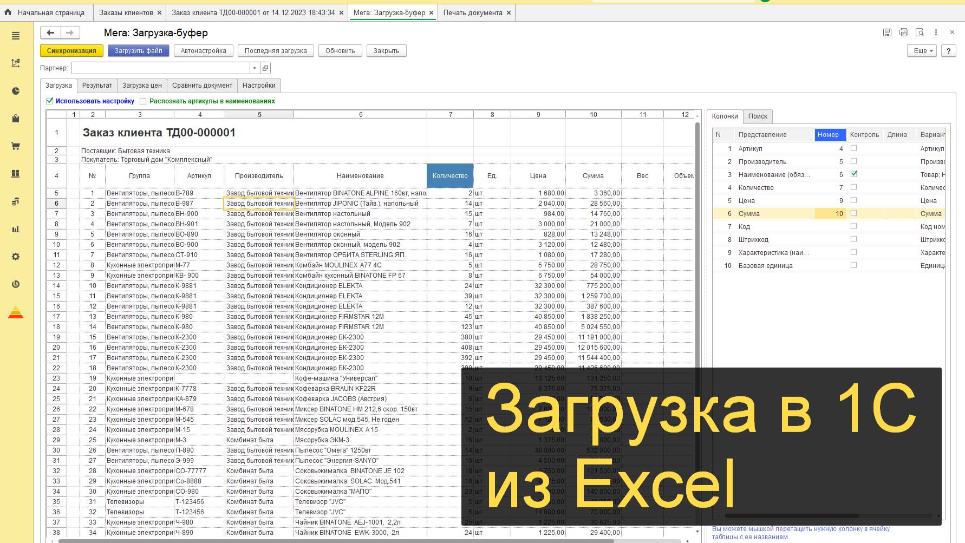Open reports via bar chart sidebar icon
The width and height of the screenshot is (965, 543).
(15, 229)
